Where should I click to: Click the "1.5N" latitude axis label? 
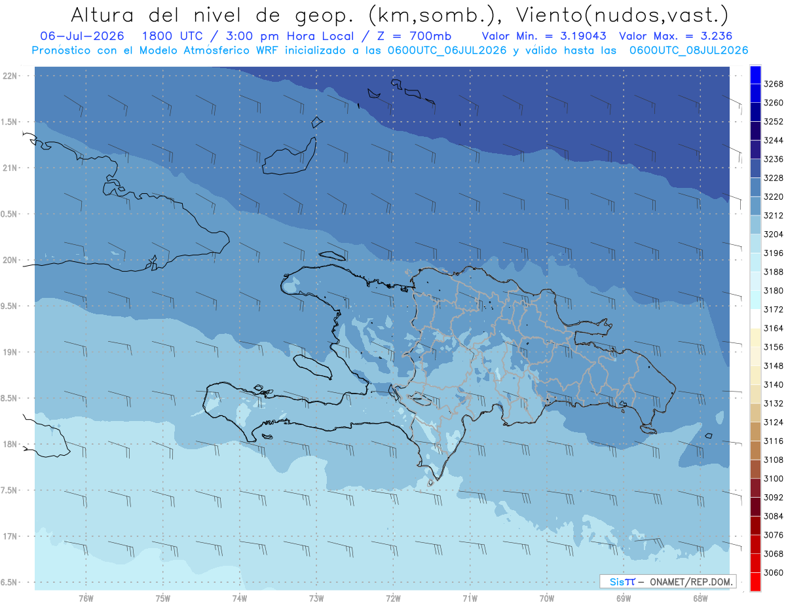coord(10,122)
